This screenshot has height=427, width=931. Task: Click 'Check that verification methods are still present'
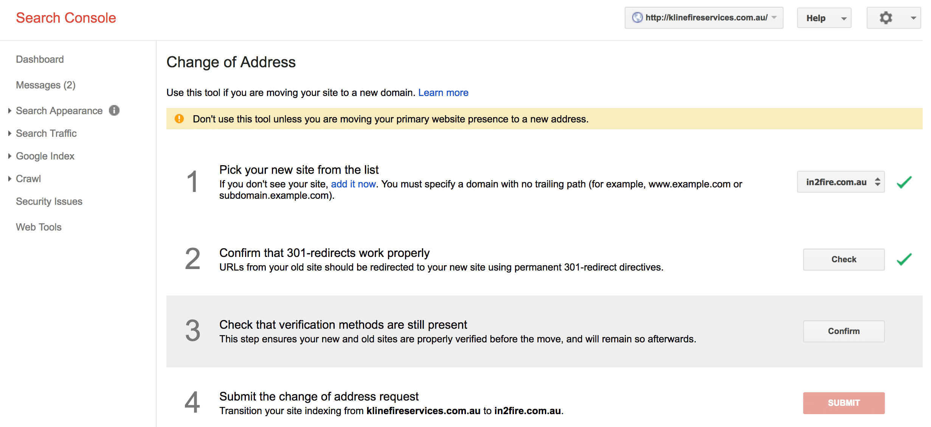(x=343, y=325)
